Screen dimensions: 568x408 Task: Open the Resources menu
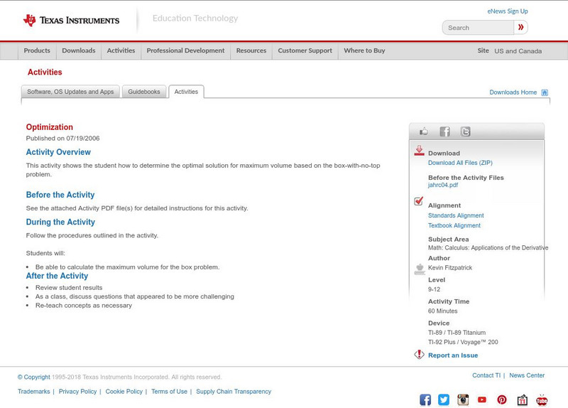pos(251,50)
